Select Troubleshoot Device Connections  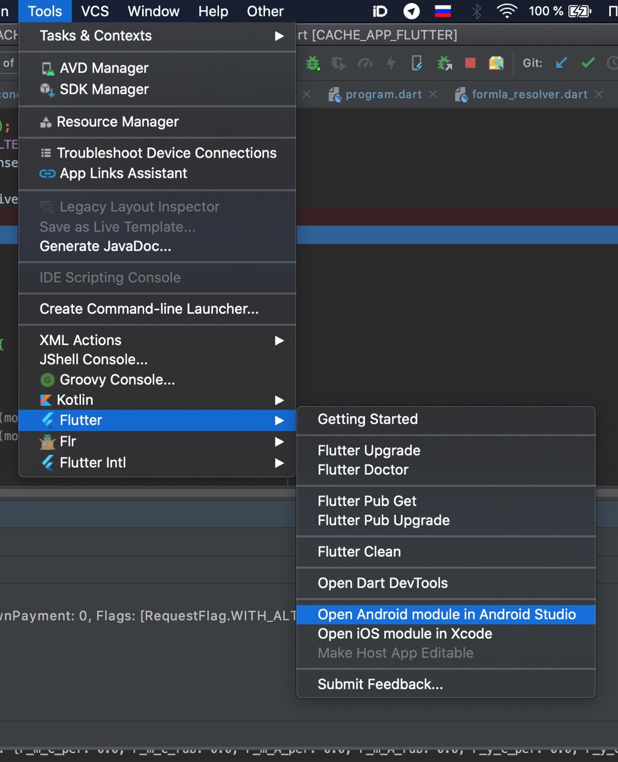(x=158, y=153)
